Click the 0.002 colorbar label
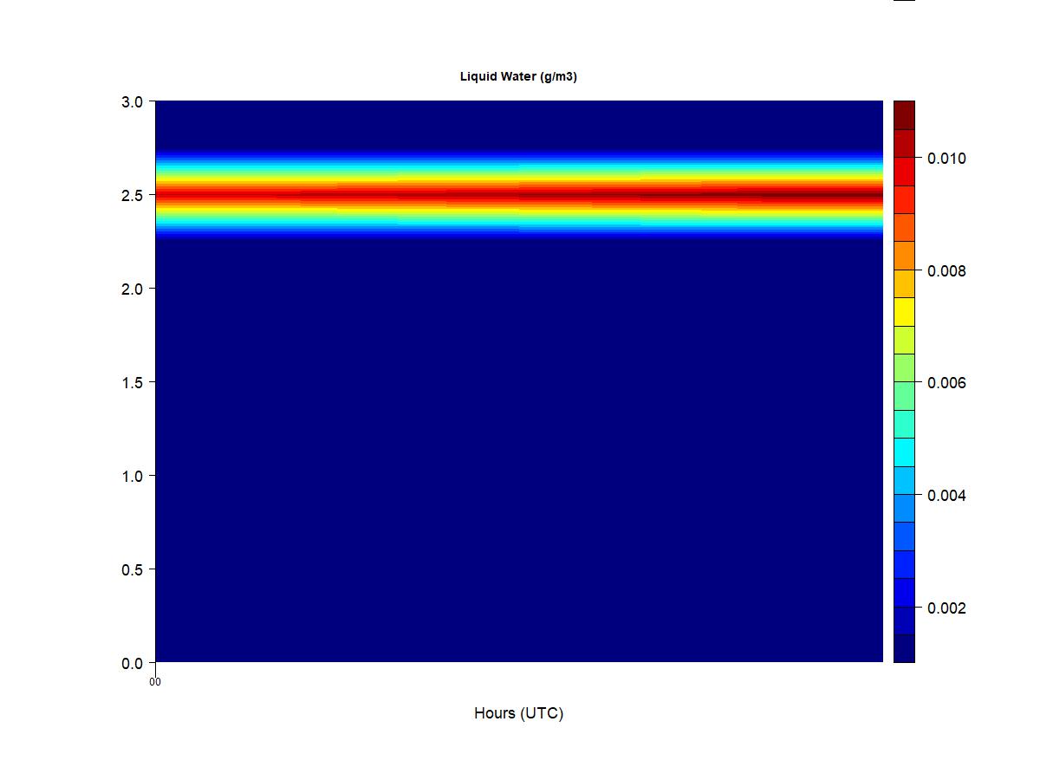The width and height of the screenshot is (1040, 780). pos(946,608)
